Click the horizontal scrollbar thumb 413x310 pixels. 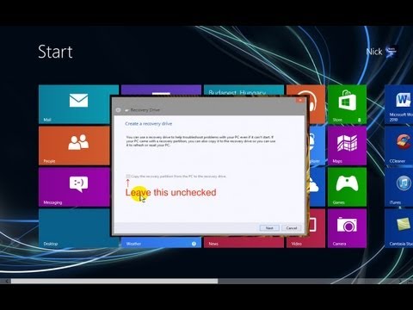[x=114, y=282]
